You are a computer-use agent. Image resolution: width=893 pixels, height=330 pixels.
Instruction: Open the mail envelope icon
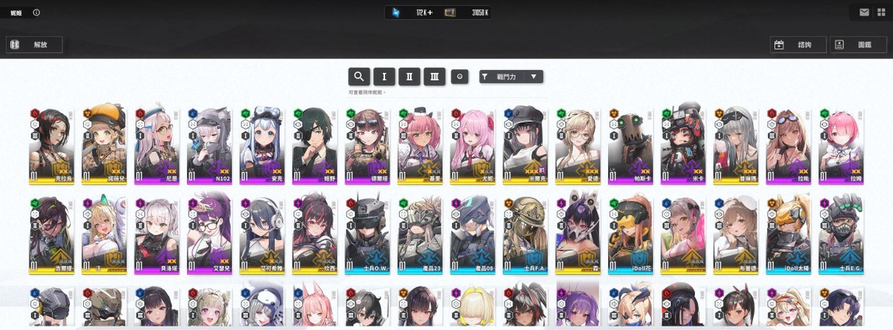[x=864, y=12]
